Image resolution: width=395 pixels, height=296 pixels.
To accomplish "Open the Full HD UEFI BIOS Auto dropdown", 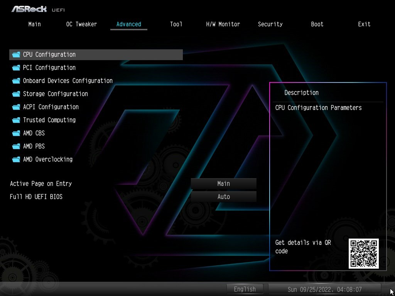I will [223, 197].
